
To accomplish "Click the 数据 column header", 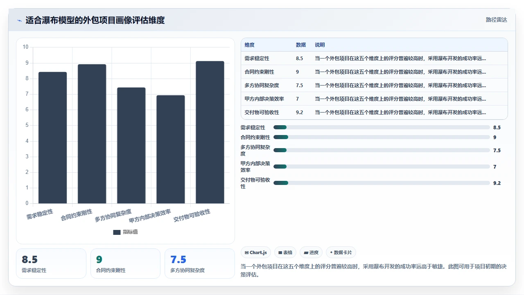I will click(x=301, y=45).
